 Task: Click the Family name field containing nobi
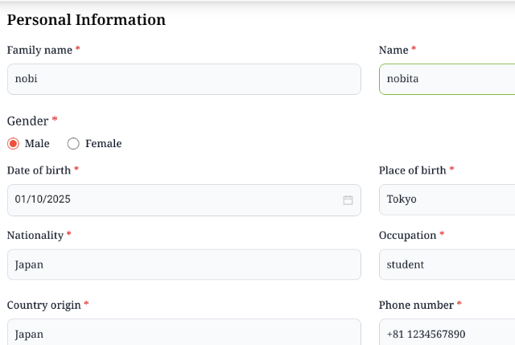(x=183, y=79)
